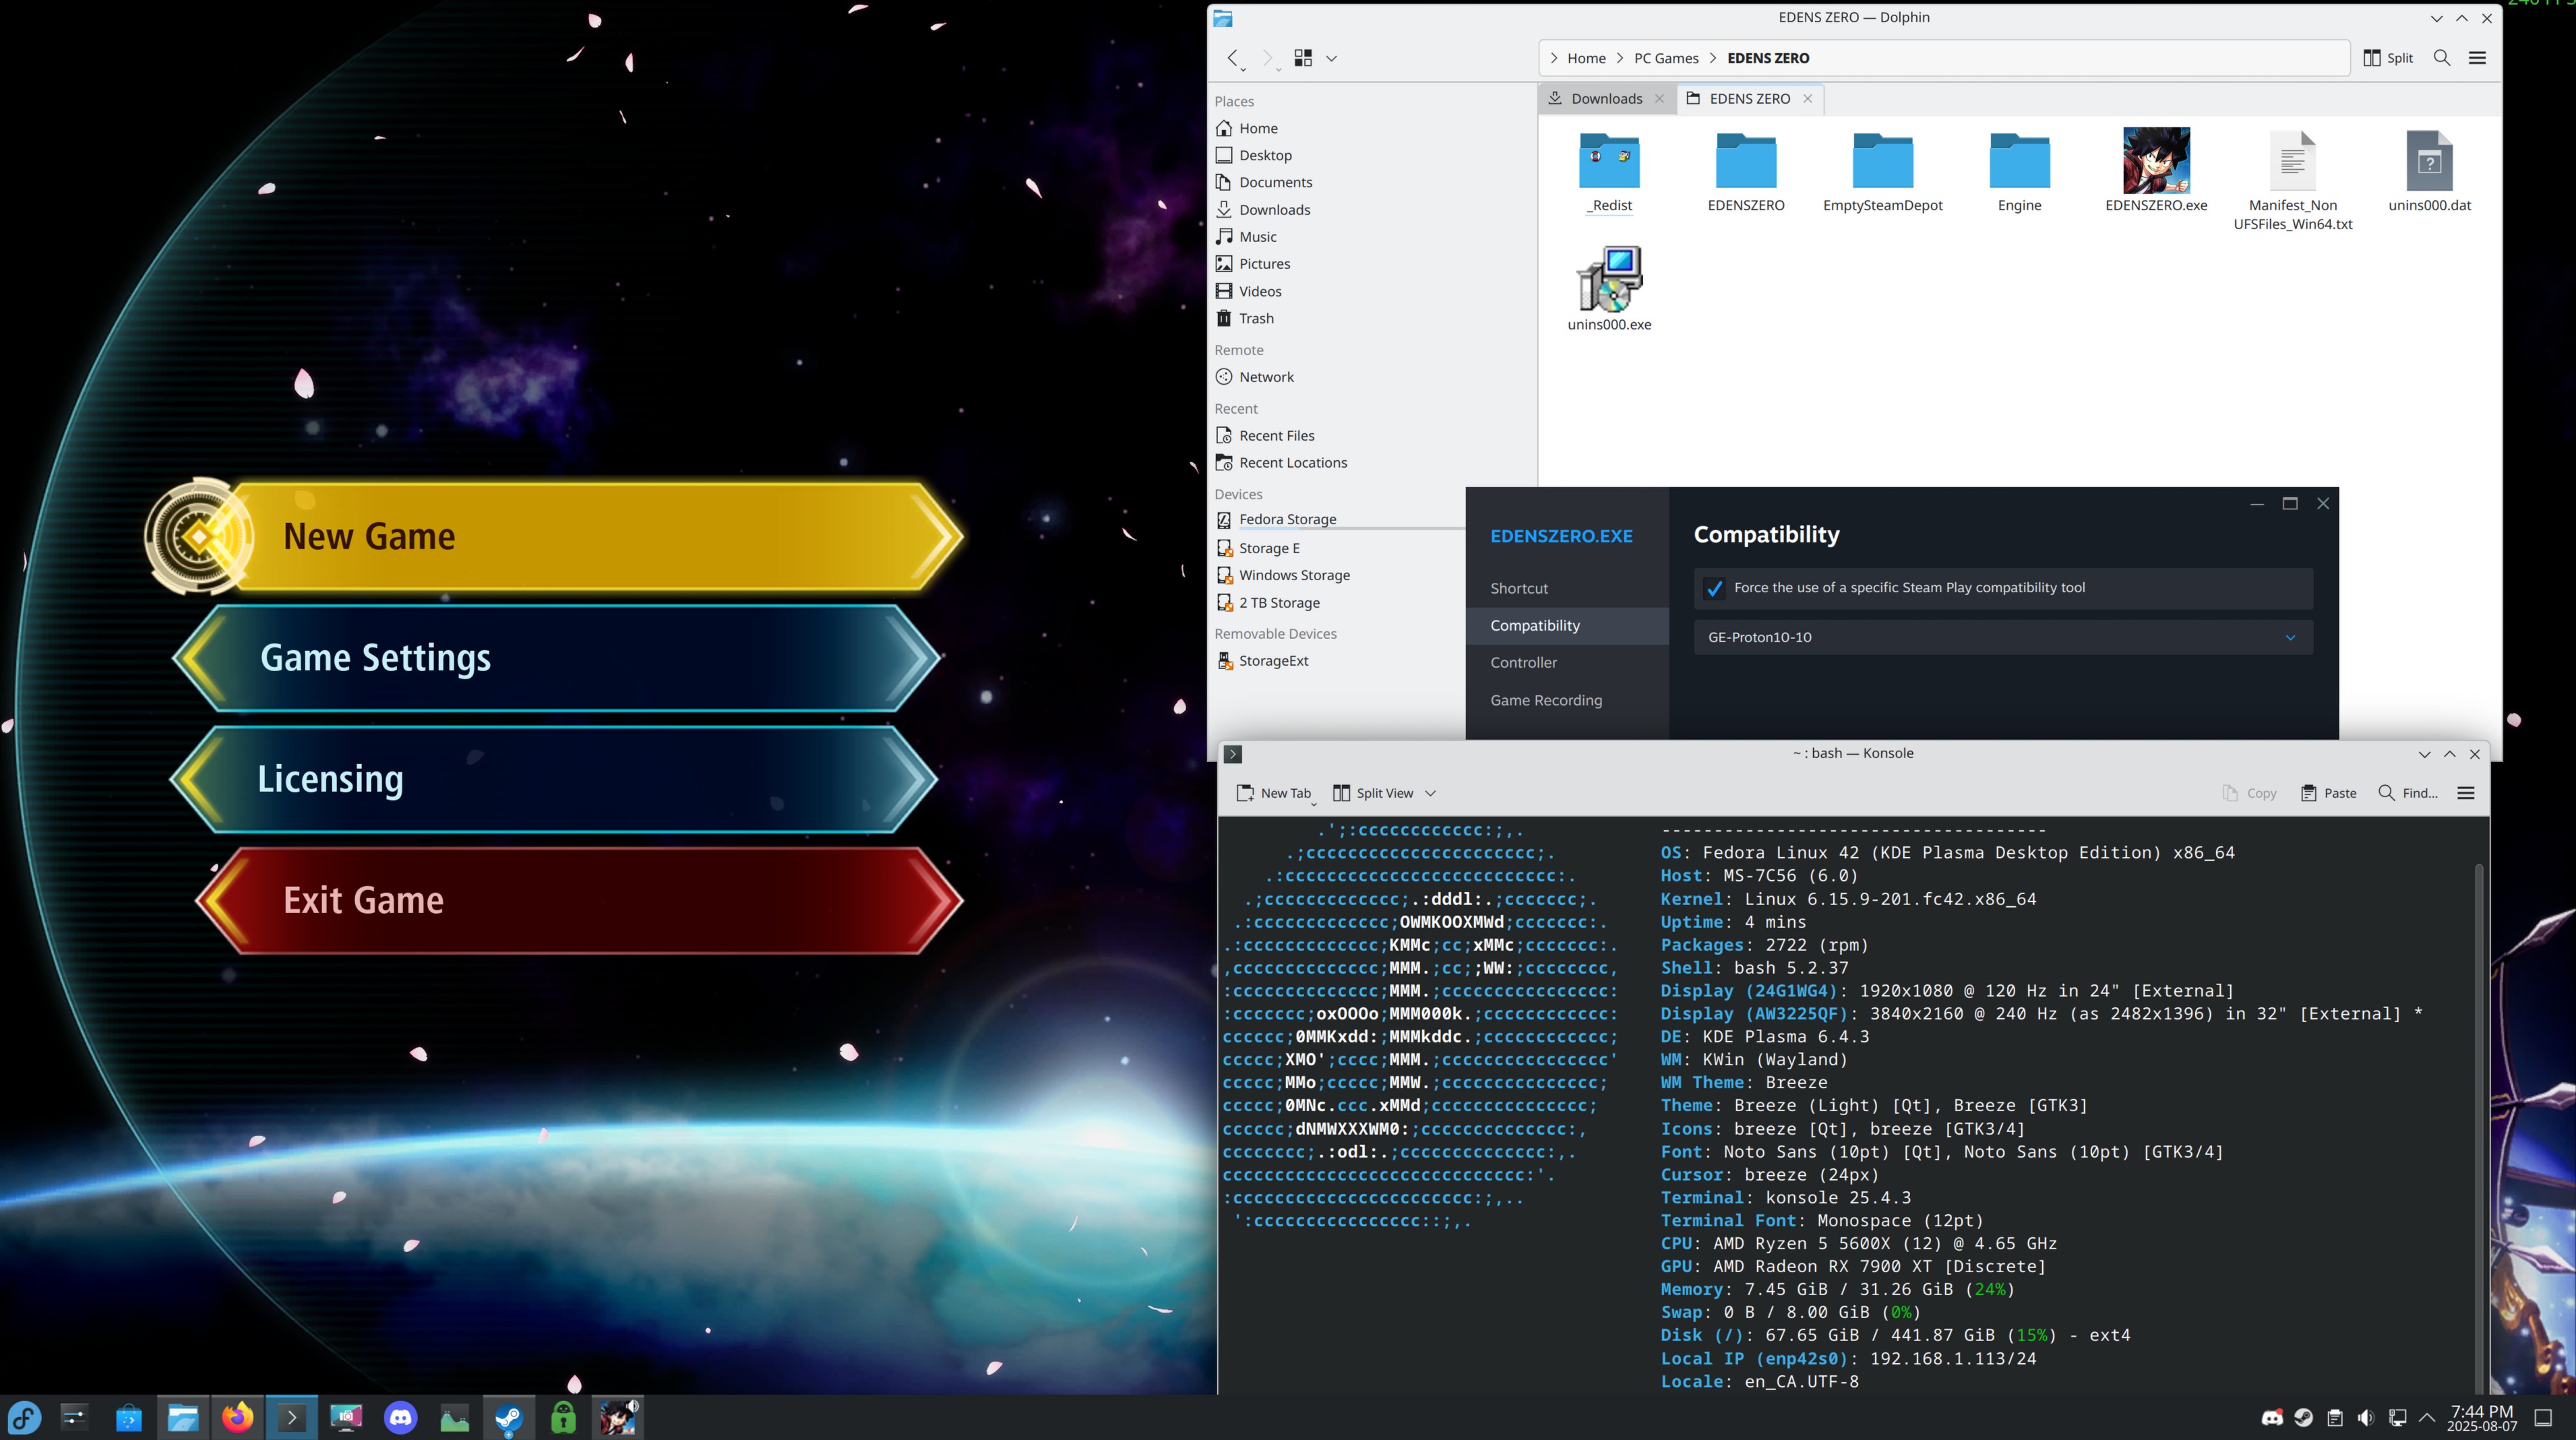This screenshot has height=1440, width=2576.
Task: Open the green padlock VPN taskbar icon
Action: 563,1417
